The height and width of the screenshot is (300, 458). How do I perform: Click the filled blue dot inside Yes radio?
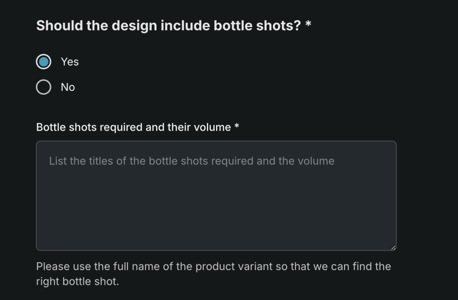[43, 62]
